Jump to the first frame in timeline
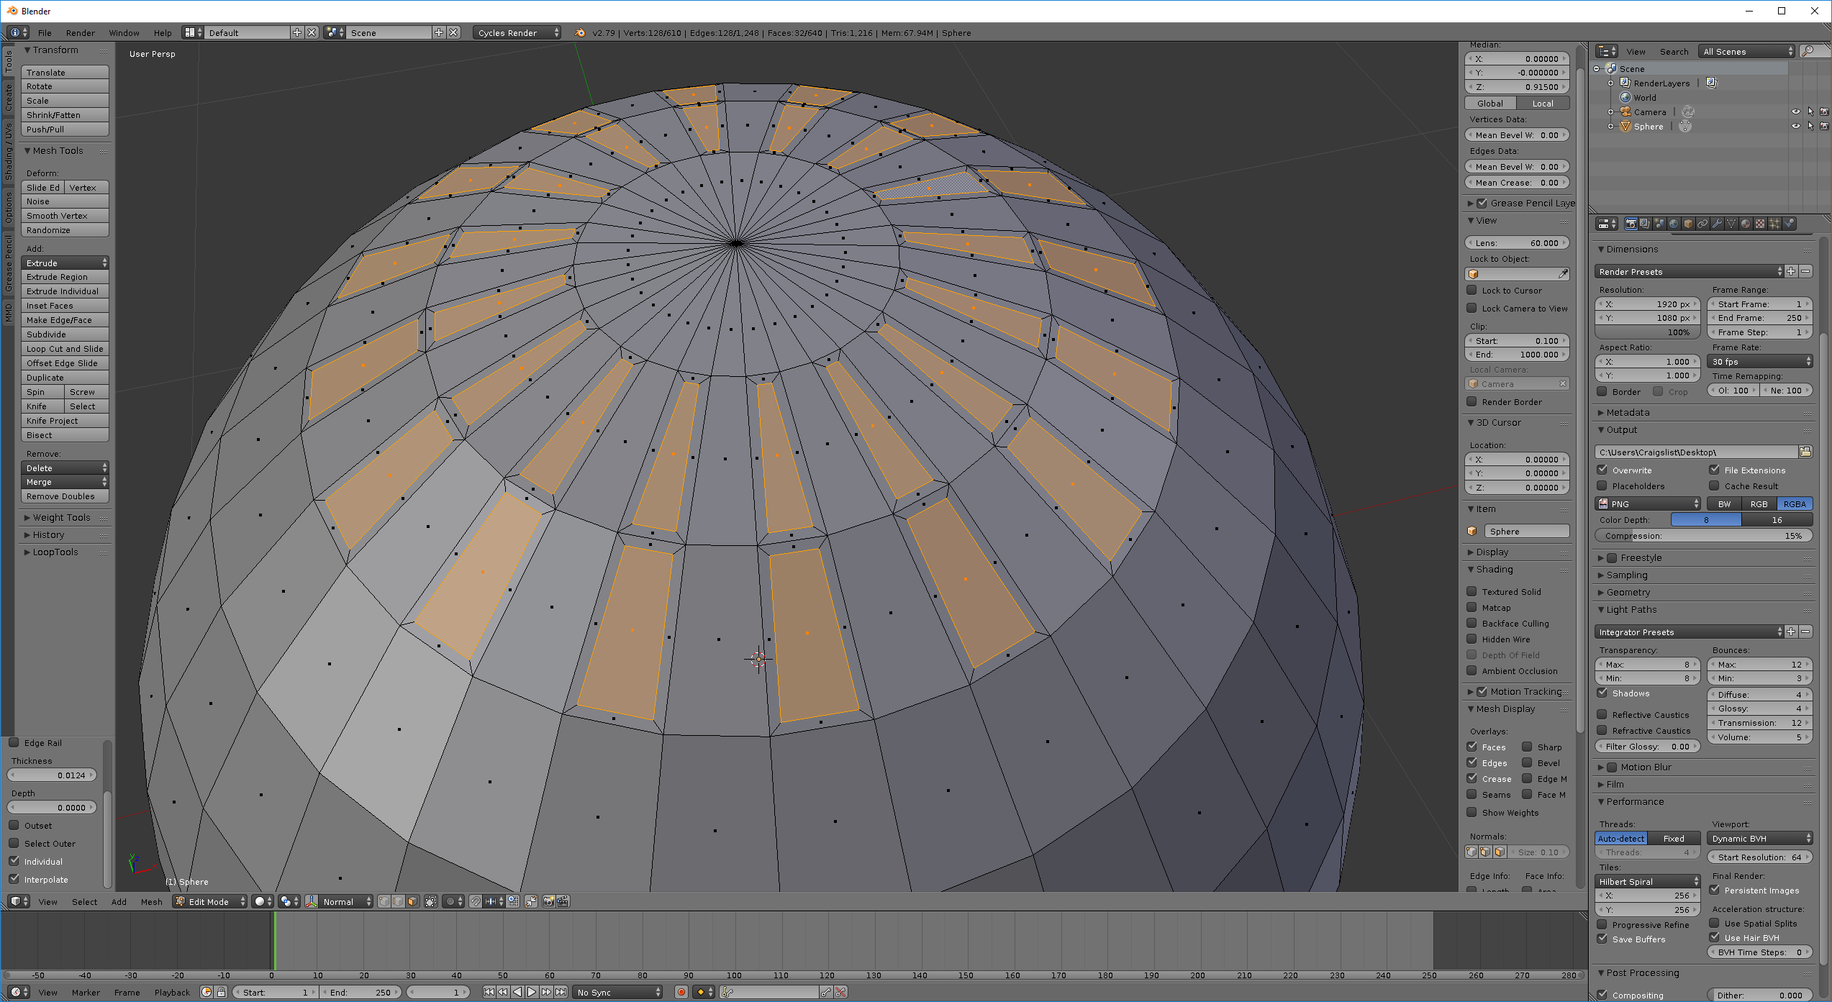 (489, 992)
